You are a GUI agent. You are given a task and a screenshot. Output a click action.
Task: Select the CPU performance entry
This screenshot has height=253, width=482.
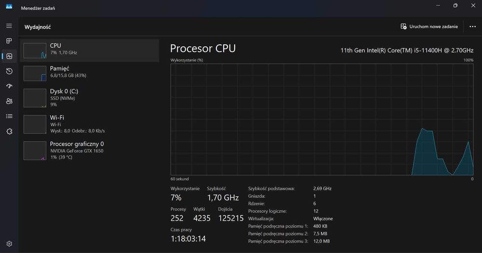point(91,50)
